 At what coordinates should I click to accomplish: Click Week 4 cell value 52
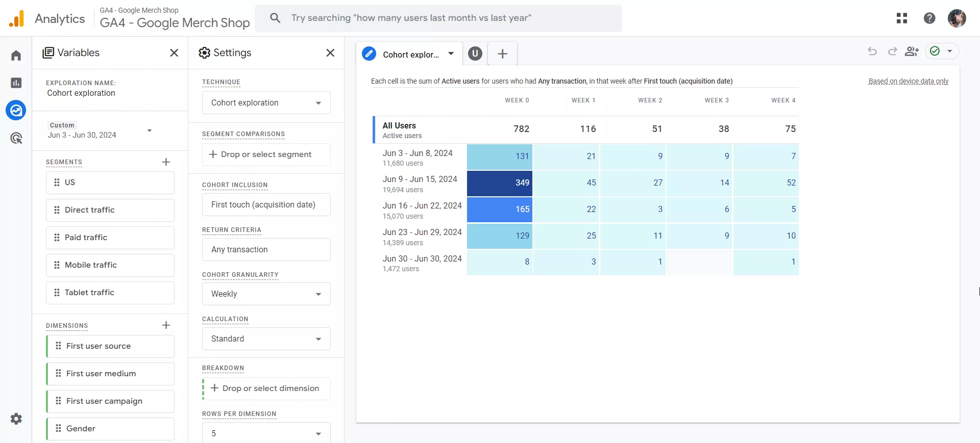tap(766, 183)
